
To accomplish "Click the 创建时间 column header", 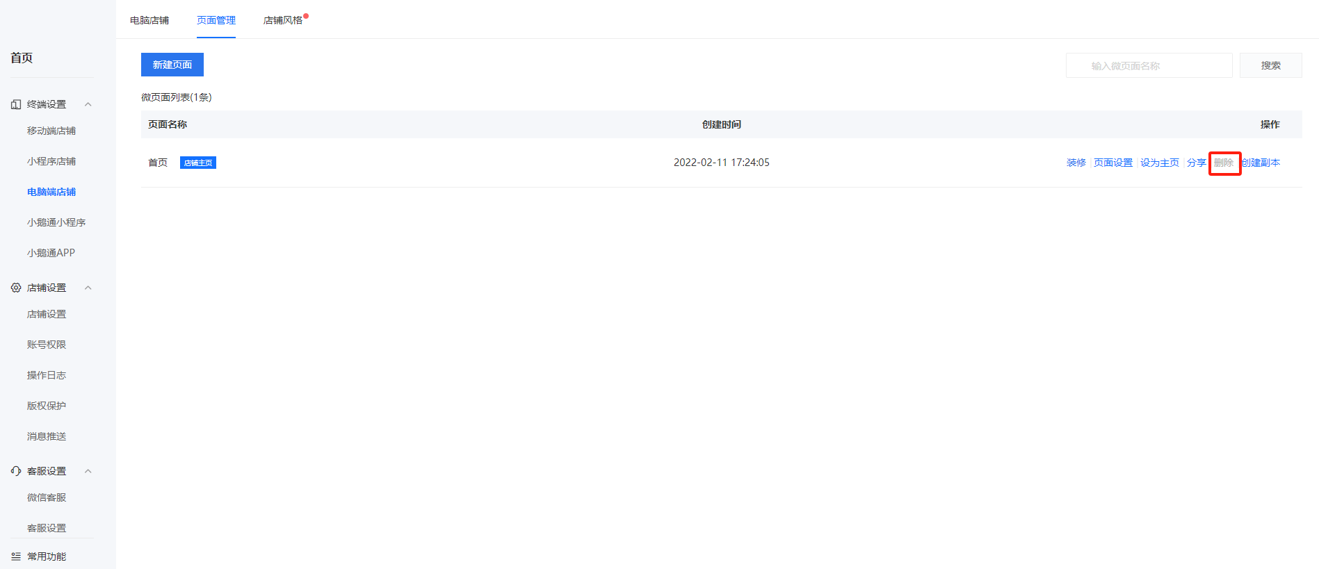I will pyautogui.click(x=722, y=124).
